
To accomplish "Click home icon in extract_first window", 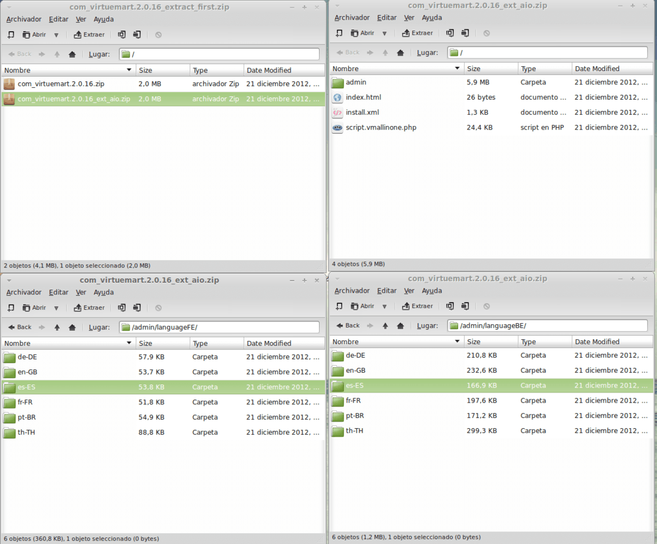I will [x=72, y=54].
